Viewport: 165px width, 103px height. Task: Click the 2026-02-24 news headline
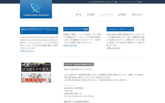point(79,65)
